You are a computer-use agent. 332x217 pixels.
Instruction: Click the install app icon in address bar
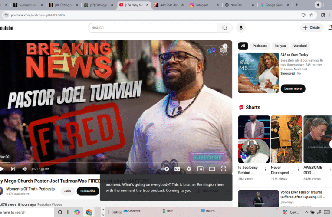pos(303,15)
